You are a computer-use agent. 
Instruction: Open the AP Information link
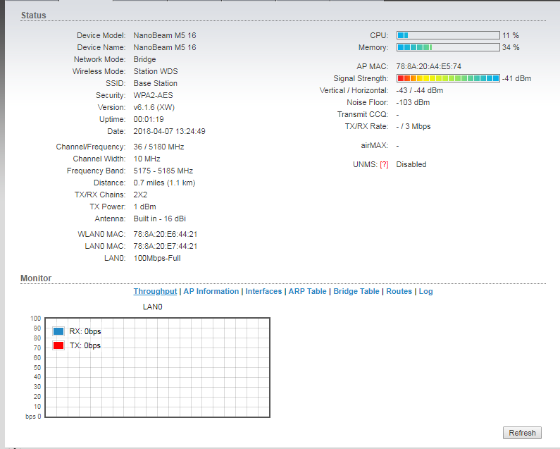pyautogui.click(x=211, y=291)
